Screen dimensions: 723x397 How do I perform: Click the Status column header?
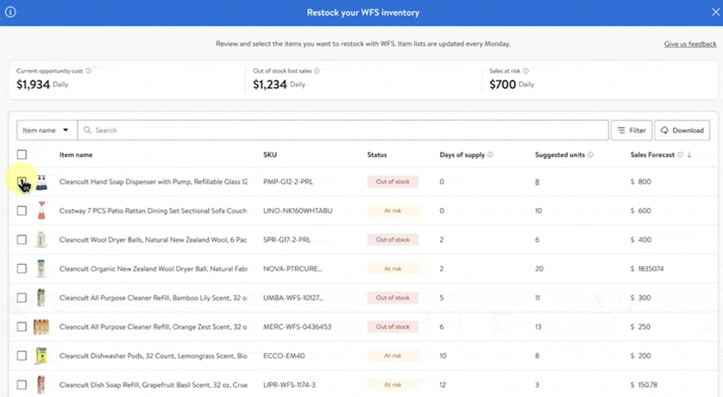[377, 155]
